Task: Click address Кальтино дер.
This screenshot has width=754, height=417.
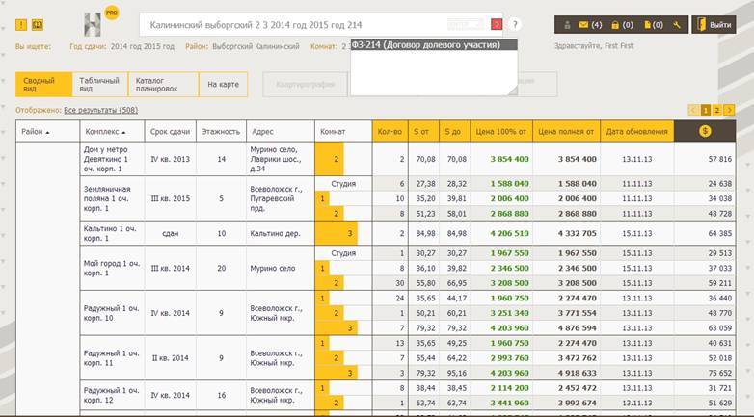Action: click(275, 233)
